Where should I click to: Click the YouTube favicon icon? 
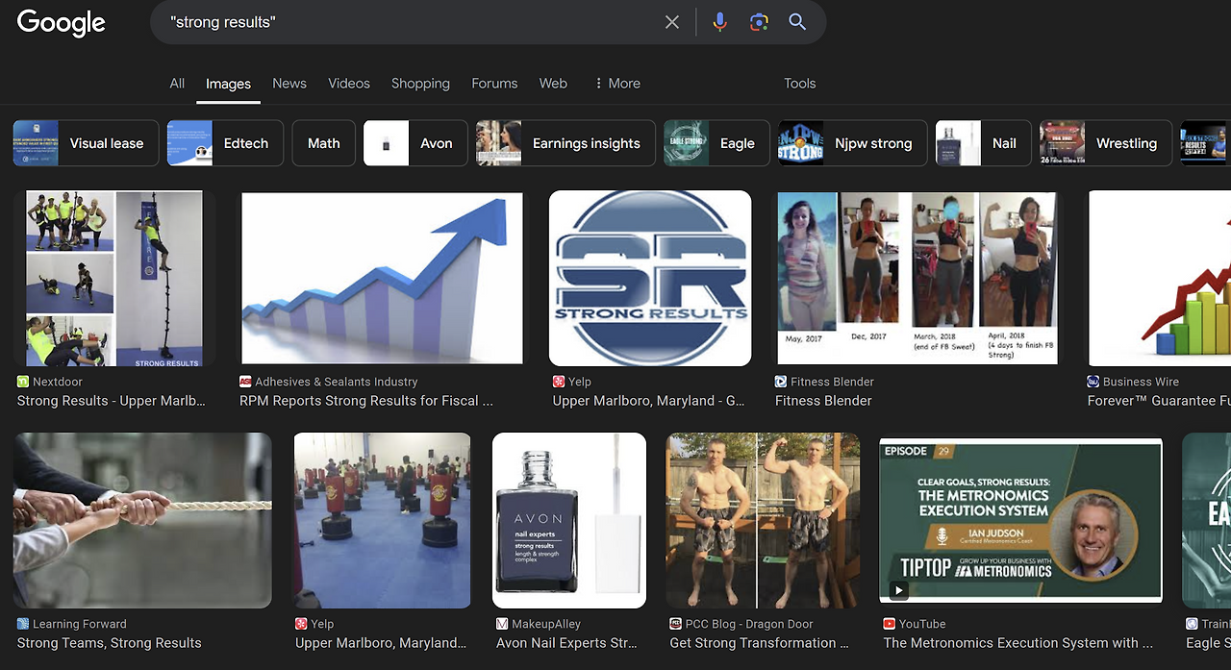[890, 624]
